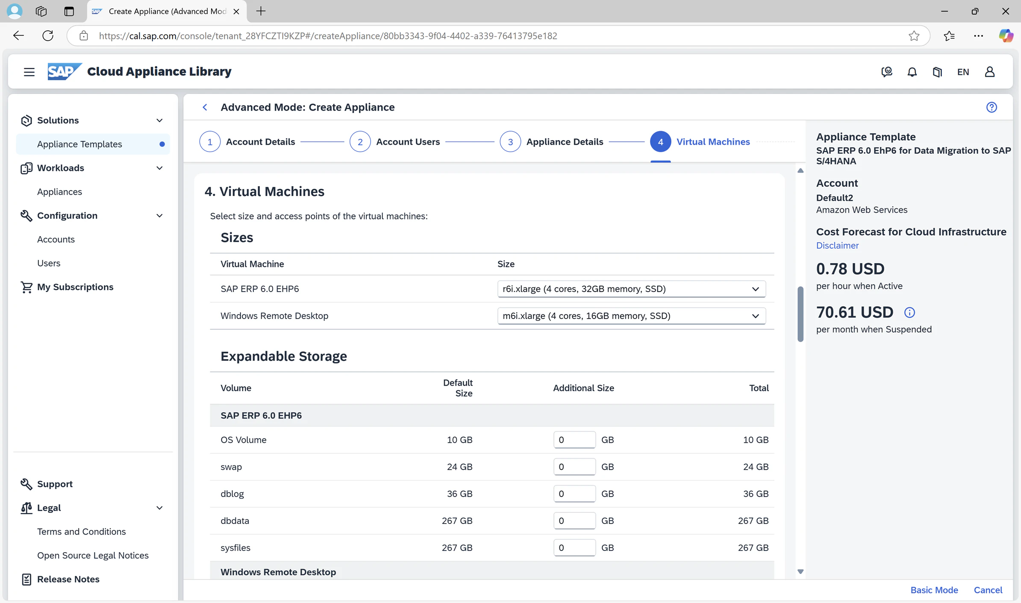This screenshot has height=603, width=1021.
Task: Bookmark this page with the star icon
Action: (x=914, y=36)
